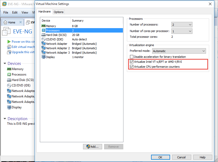The image size is (218, 162).
Task: Collapse the Description section in VMware sidebar
Action: click(x=5, y=119)
